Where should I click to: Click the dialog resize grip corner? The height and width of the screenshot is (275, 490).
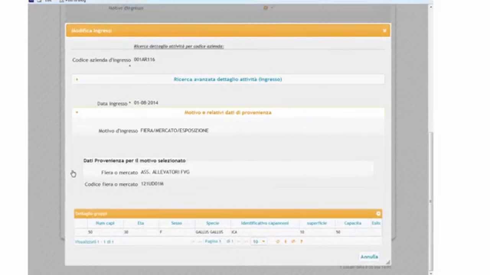coord(388,262)
